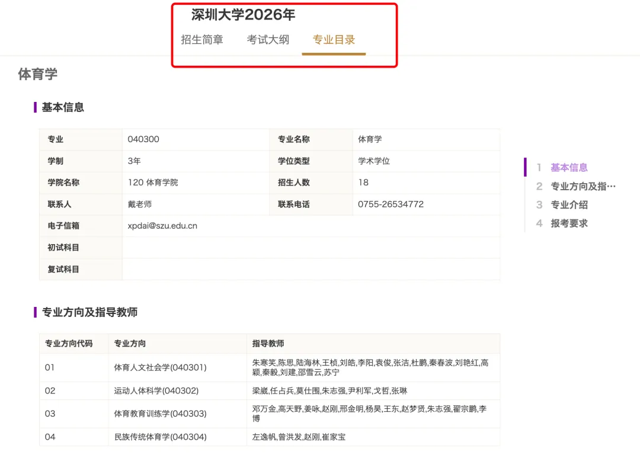Click the 初试科目 row label
This screenshot has height=458, width=640.
point(63,248)
